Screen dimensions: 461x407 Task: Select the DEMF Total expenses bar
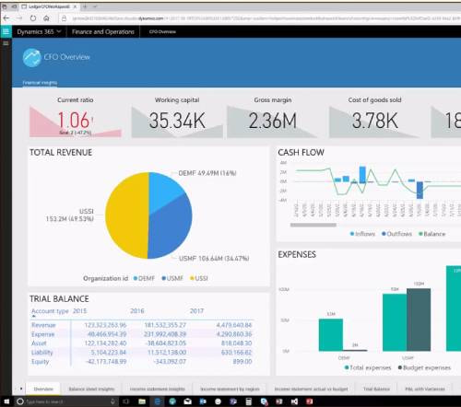(331, 335)
